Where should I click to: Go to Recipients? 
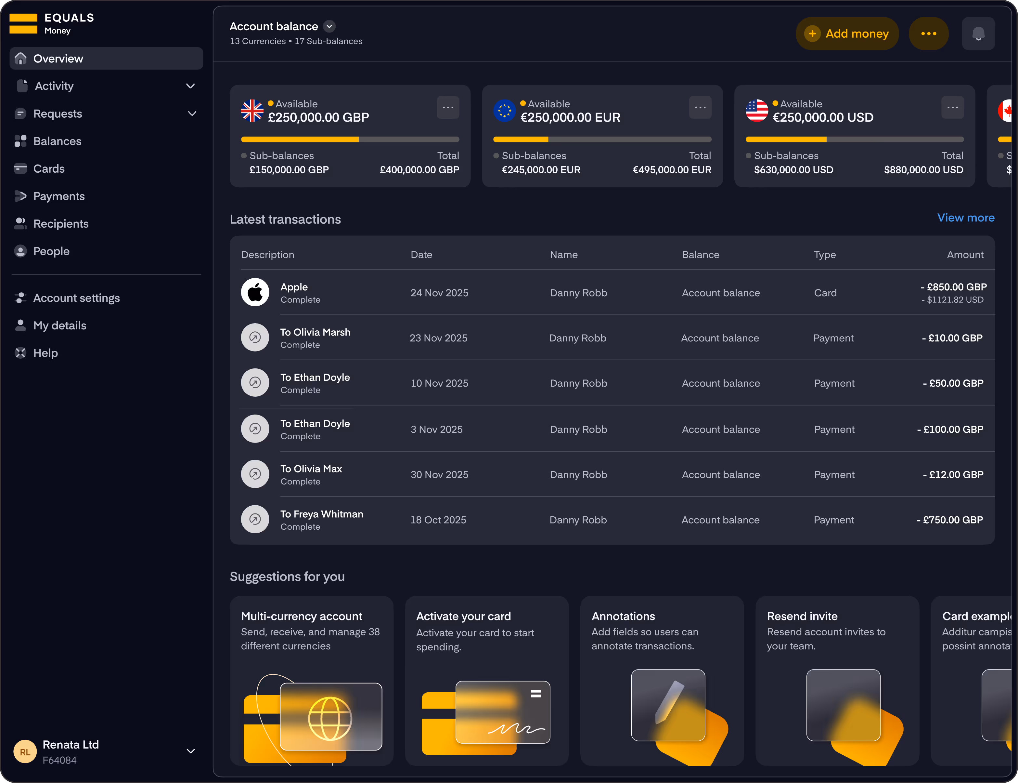pos(61,223)
